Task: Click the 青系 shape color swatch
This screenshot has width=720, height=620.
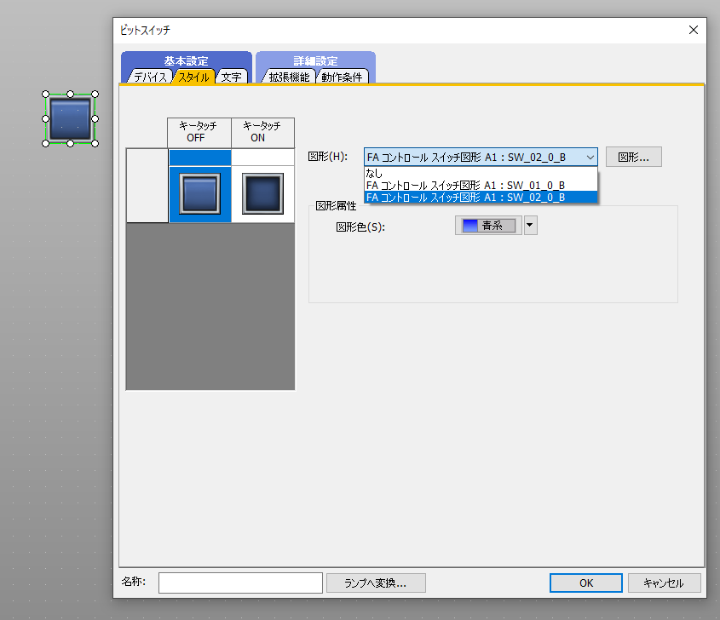Action: tap(487, 226)
